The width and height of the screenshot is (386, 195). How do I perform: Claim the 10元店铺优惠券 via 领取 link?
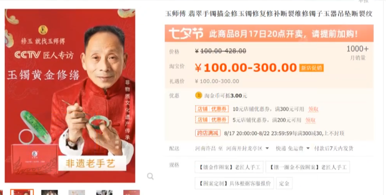point(313,109)
